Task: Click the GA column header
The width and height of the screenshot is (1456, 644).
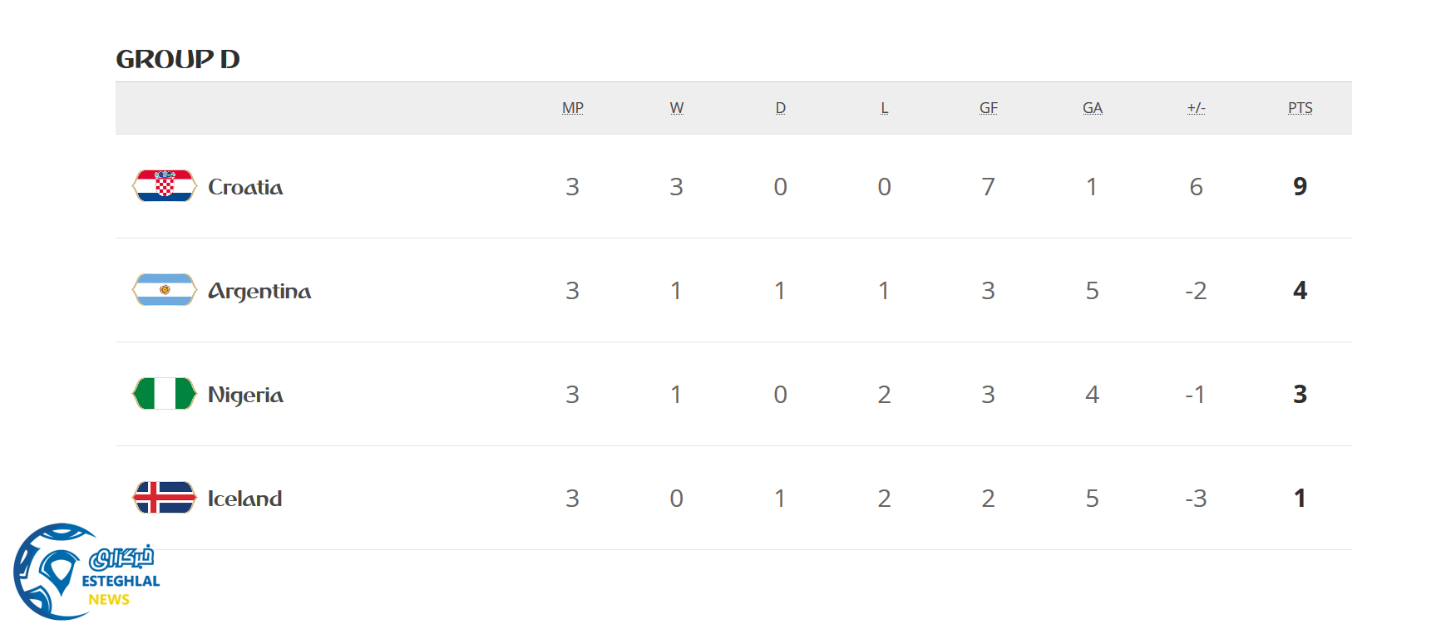Action: (x=1092, y=108)
